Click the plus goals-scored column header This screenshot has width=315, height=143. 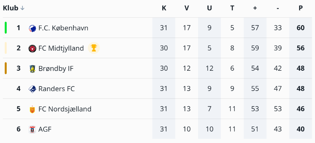255,8
